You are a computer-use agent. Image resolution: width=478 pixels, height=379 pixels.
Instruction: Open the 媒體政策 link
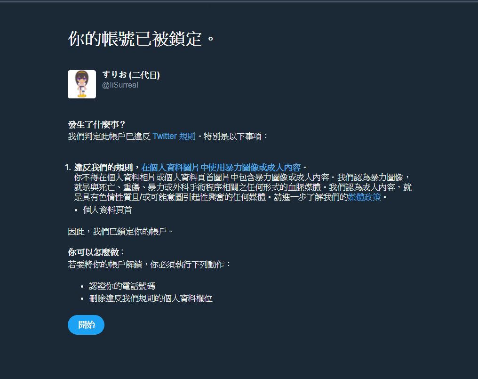tap(364, 197)
